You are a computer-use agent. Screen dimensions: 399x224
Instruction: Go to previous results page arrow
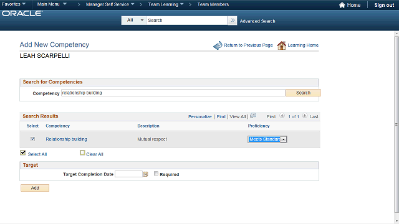click(282, 116)
